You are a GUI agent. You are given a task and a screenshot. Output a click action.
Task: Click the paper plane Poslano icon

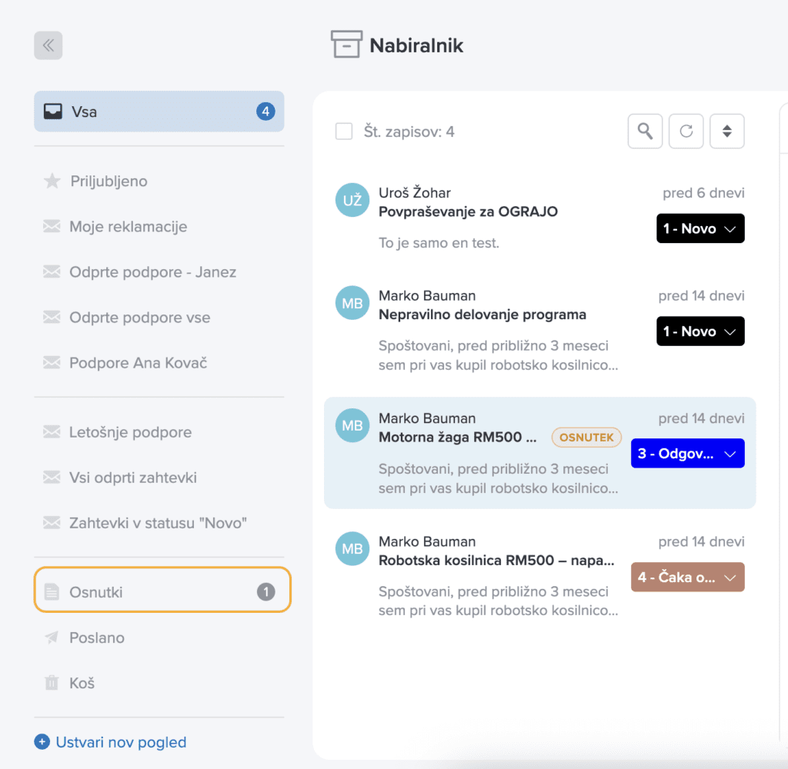[52, 638]
